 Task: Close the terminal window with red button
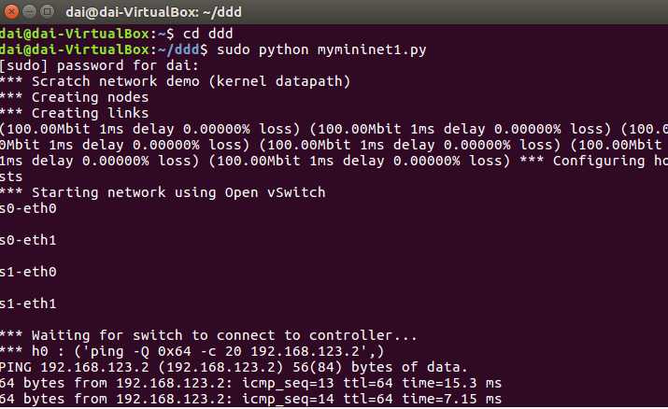[10, 11]
